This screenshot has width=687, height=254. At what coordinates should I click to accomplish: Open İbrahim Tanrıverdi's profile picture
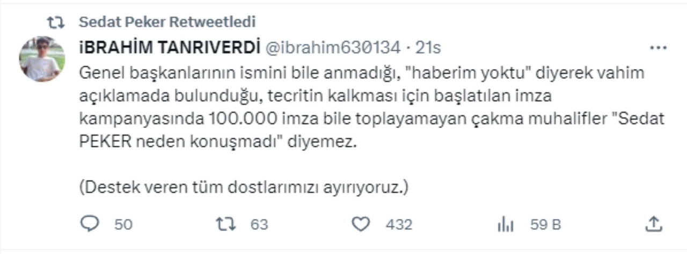pos(42,59)
